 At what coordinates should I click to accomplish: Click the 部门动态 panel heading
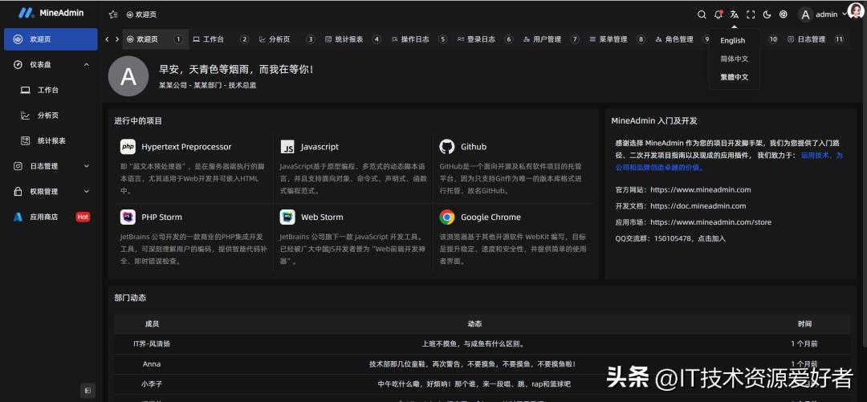pos(131,298)
